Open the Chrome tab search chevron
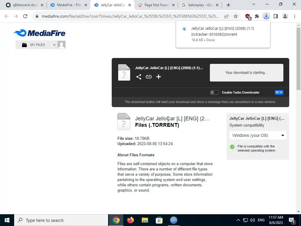Screen dimensions: 301x226 pyautogui.click(x=254, y=4)
